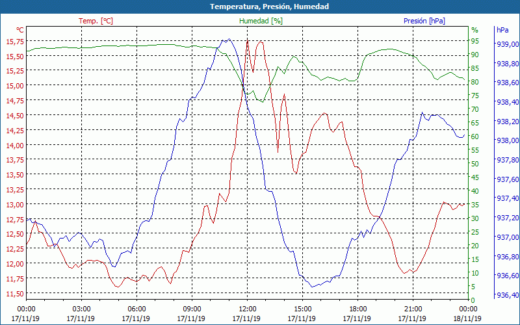Pick the '14,75' temperature axis value
520x325 pixels.
(15, 101)
